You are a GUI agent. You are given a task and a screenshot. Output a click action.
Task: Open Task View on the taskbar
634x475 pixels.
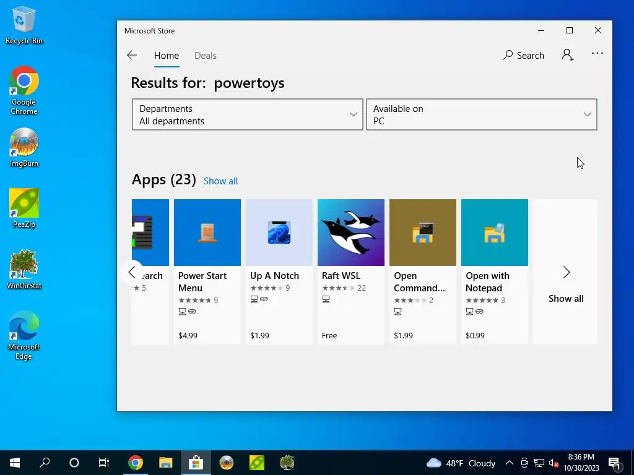[x=104, y=463]
